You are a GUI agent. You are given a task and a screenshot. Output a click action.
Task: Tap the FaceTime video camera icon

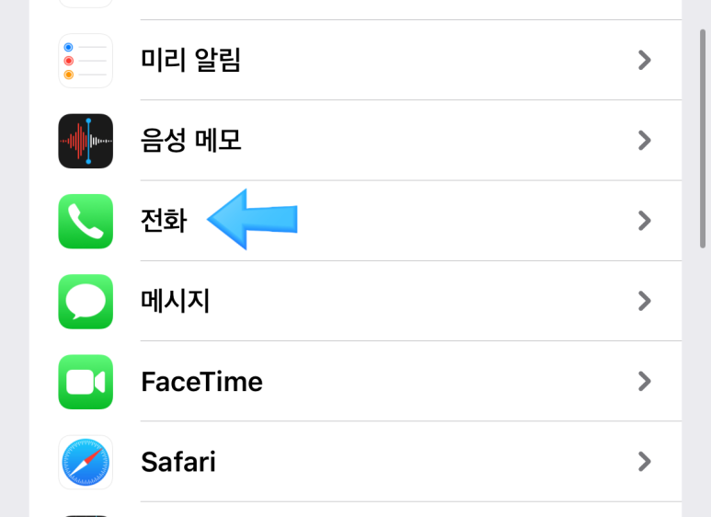click(x=86, y=382)
